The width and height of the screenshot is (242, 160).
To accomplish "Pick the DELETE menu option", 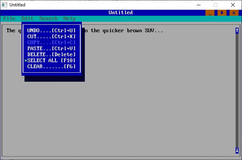I will [x=51, y=54].
